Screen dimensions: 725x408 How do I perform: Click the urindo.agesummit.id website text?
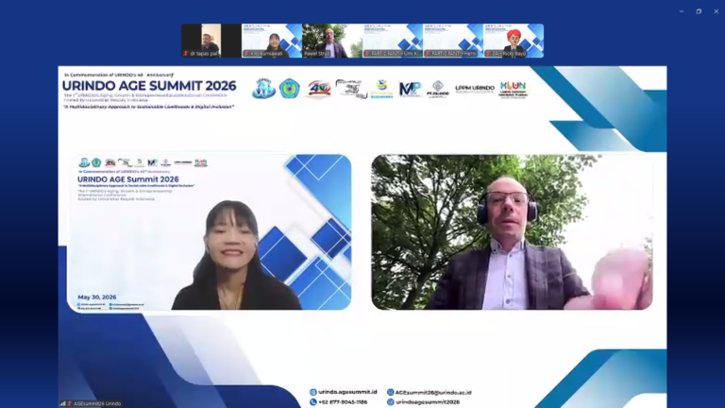(x=347, y=392)
